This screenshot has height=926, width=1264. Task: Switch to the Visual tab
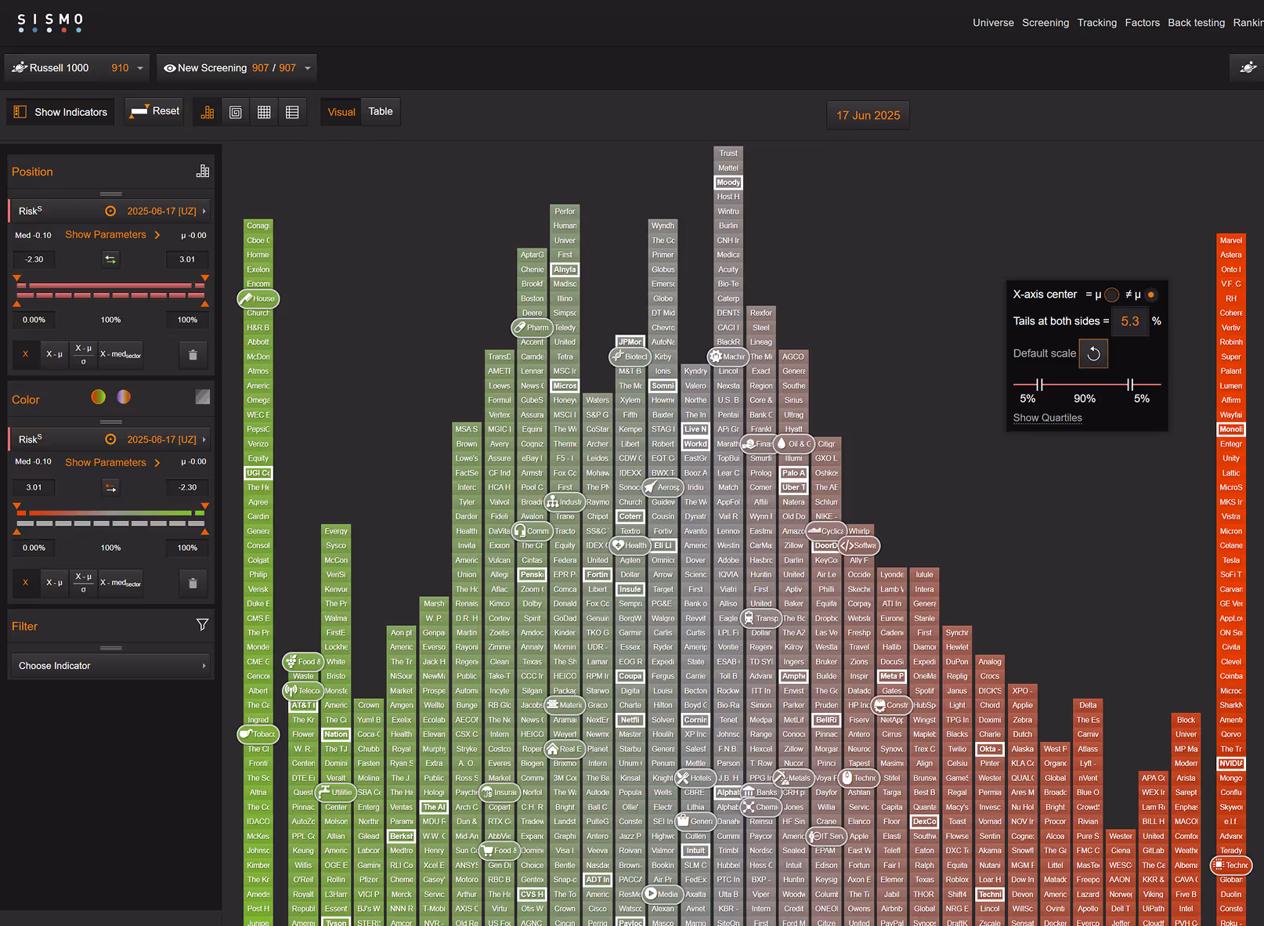coord(341,112)
